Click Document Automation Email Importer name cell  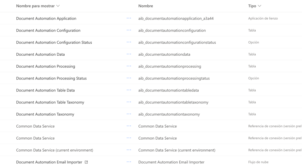172,162
